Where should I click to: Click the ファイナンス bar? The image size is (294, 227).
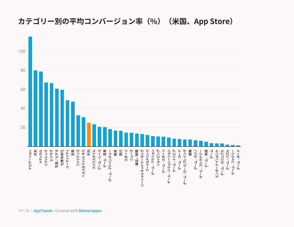[78, 131]
